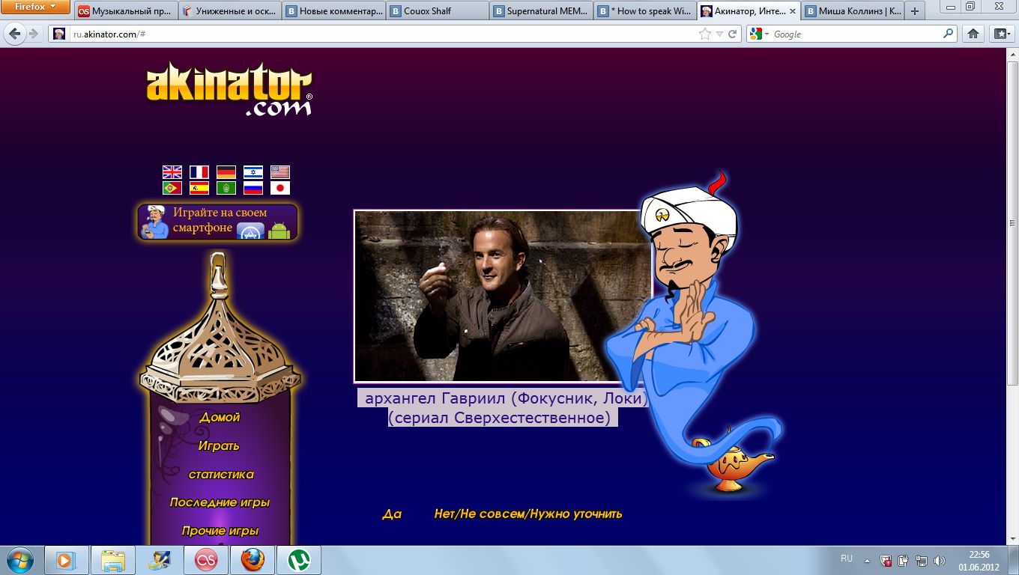Show hidden tray icons arrow
Screen dimensions: 1019x575
(x=867, y=560)
